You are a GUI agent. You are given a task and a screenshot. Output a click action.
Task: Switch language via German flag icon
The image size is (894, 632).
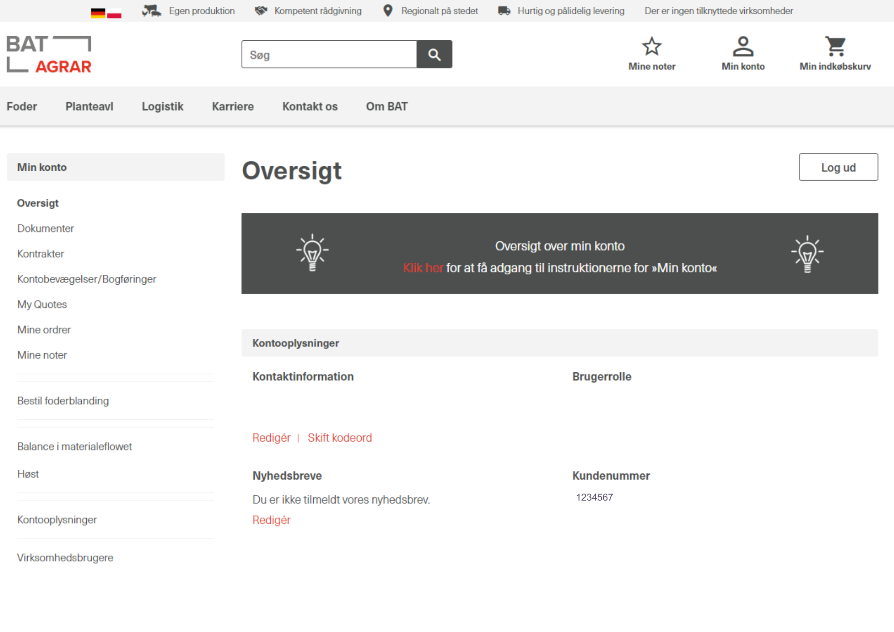tap(97, 13)
